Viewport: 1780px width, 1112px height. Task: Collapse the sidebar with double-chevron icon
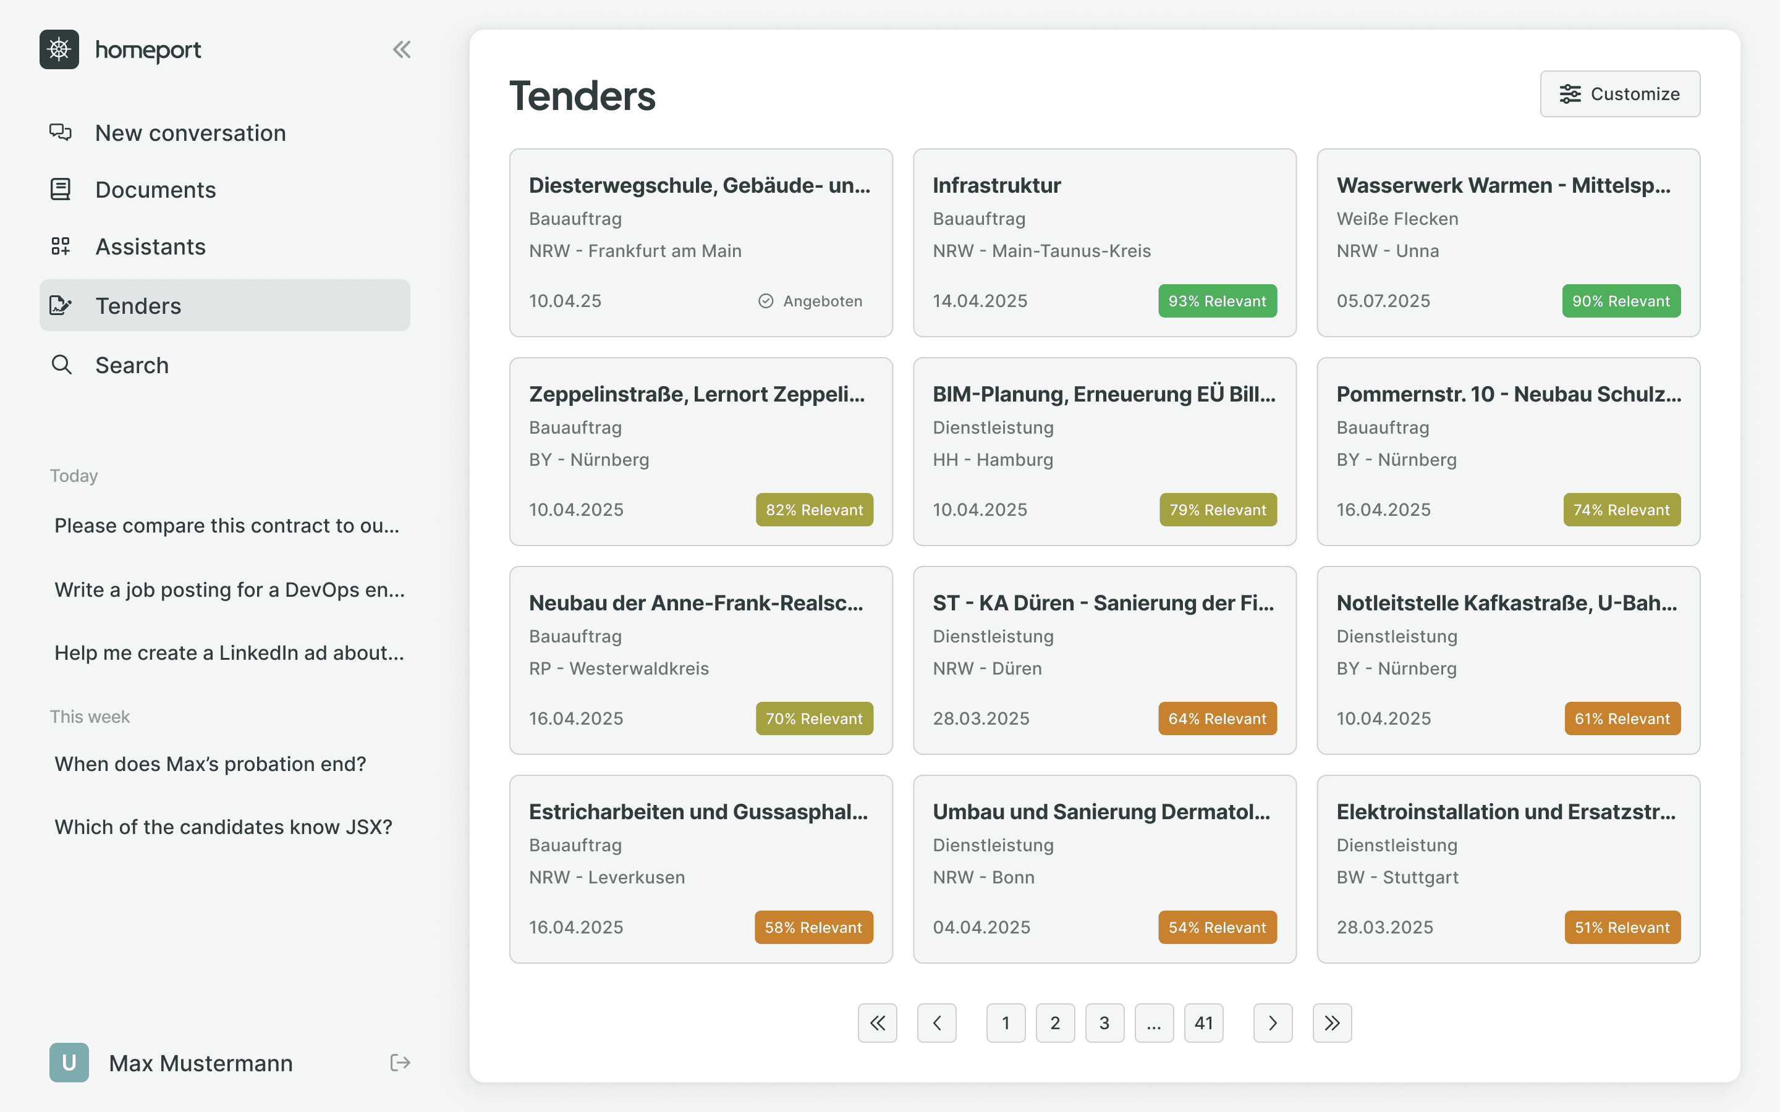pyautogui.click(x=402, y=49)
